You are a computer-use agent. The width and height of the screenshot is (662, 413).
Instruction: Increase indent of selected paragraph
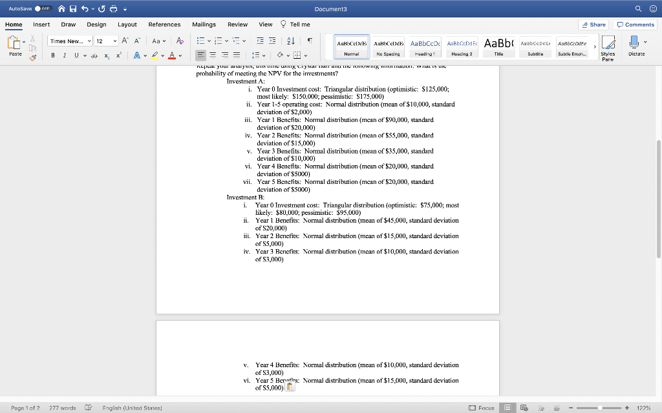point(273,41)
